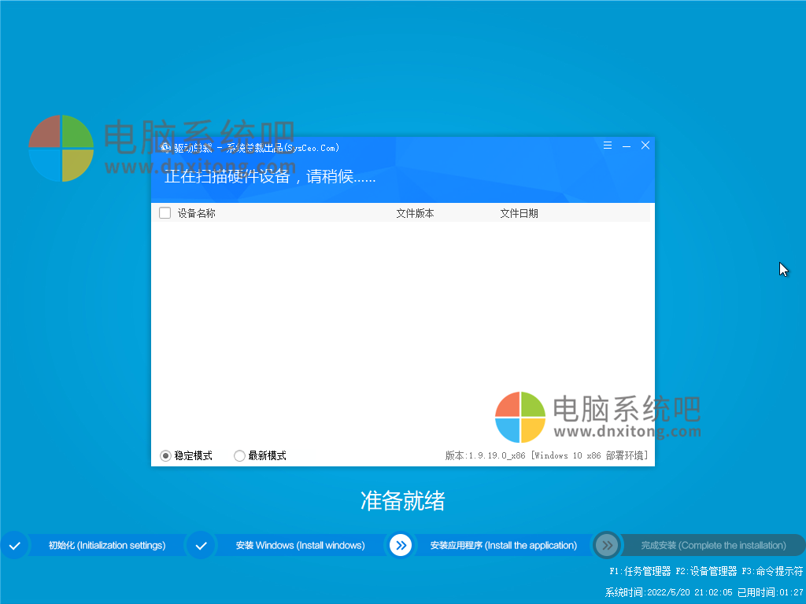Image resolution: width=806 pixels, height=604 pixels.
Task: Close the driver scanning window
Action: [645, 145]
